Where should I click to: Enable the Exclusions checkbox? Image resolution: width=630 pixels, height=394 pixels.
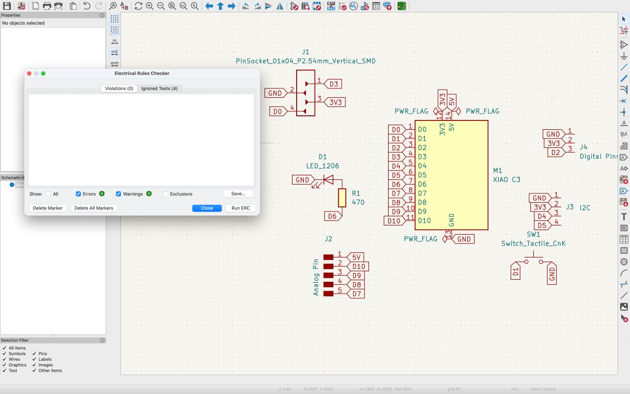coord(165,194)
